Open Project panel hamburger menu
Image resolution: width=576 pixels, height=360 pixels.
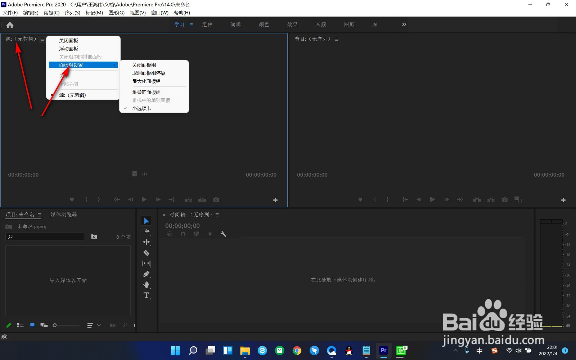tap(40, 215)
